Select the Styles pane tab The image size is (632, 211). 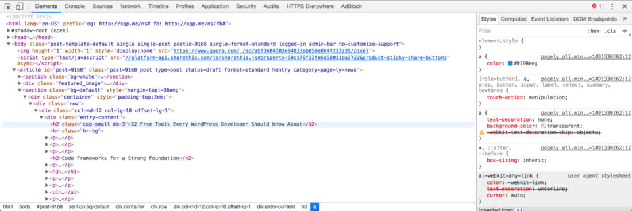click(x=488, y=19)
